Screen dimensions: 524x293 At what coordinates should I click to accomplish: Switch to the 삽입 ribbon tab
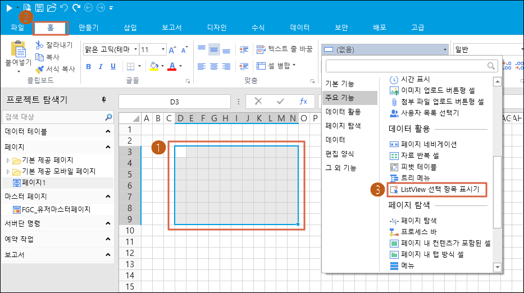click(x=130, y=28)
